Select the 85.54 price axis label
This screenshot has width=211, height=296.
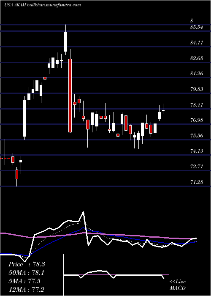point(197,27)
